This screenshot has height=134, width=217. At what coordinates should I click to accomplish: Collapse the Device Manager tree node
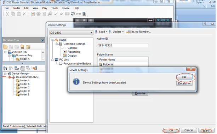5,74
